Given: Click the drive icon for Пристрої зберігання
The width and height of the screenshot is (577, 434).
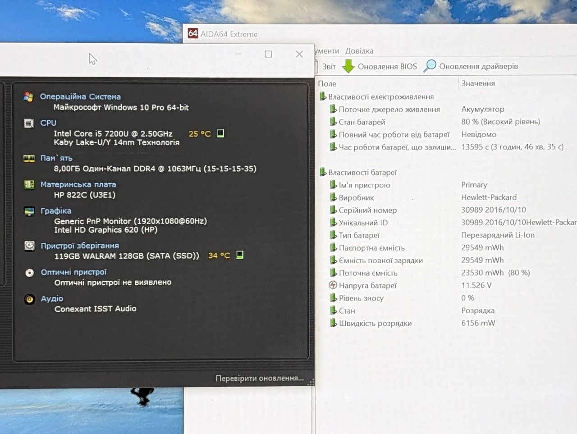Looking at the screenshot, I should 29,246.
